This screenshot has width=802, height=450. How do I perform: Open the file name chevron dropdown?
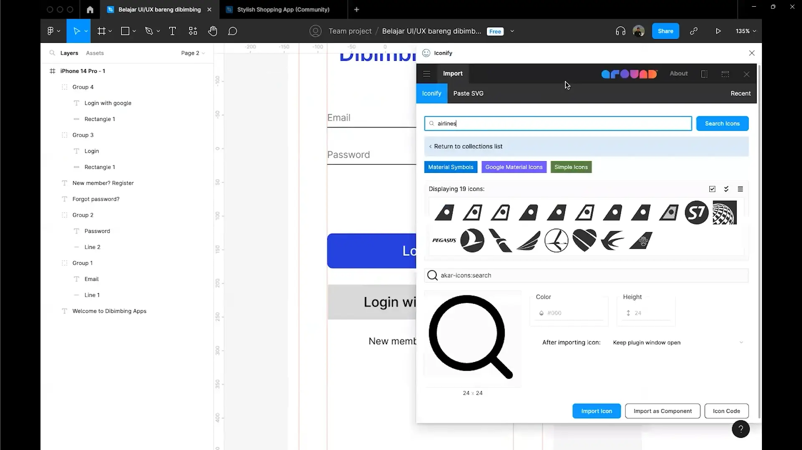[x=512, y=31]
